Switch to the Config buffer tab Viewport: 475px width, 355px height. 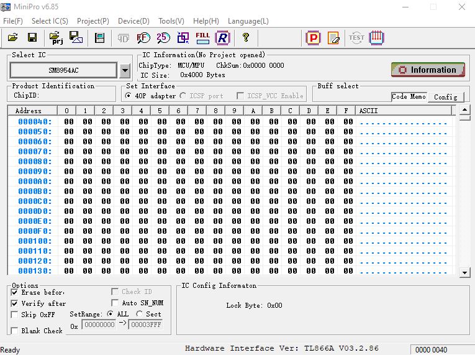445,97
